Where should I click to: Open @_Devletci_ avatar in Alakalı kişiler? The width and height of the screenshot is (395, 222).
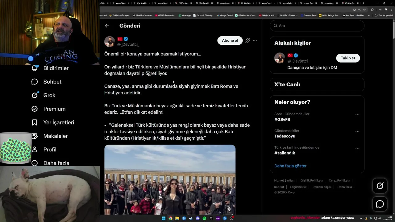tap(280, 58)
